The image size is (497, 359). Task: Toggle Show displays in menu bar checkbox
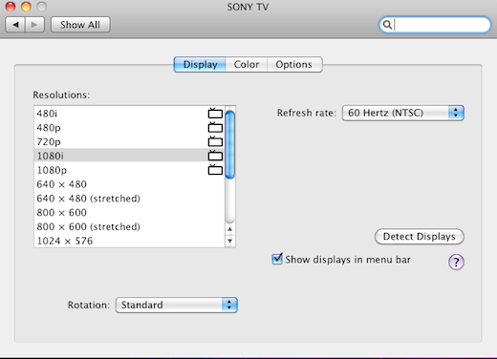277,259
